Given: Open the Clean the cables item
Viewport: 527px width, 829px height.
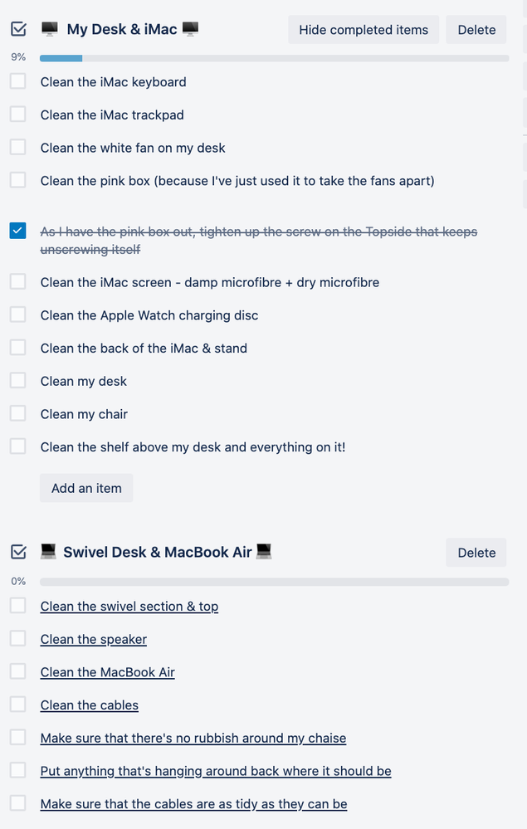Looking at the screenshot, I should (89, 705).
